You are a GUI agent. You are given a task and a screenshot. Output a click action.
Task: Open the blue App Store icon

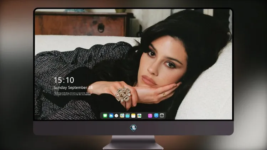(x=156, y=116)
